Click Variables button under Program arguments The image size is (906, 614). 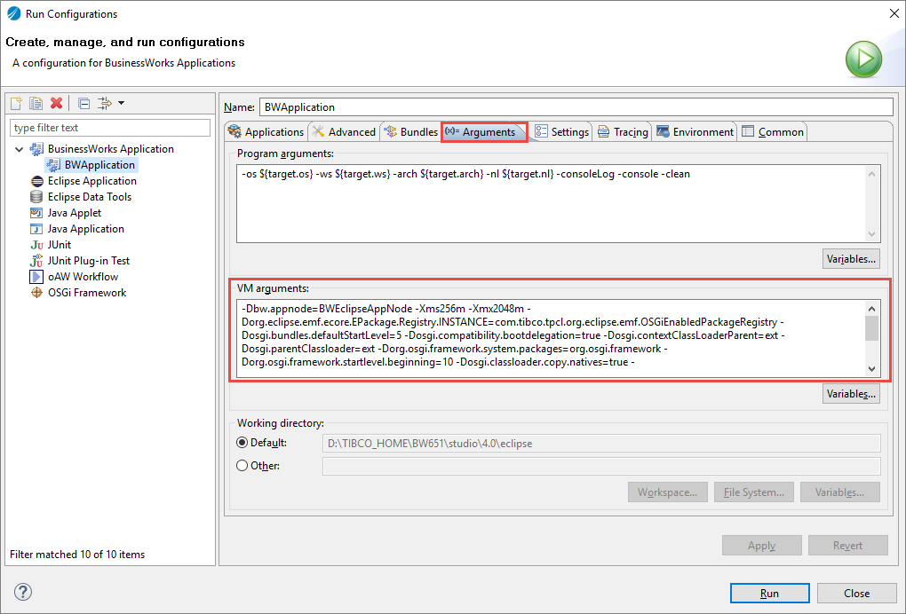click(x=851, y=259)
